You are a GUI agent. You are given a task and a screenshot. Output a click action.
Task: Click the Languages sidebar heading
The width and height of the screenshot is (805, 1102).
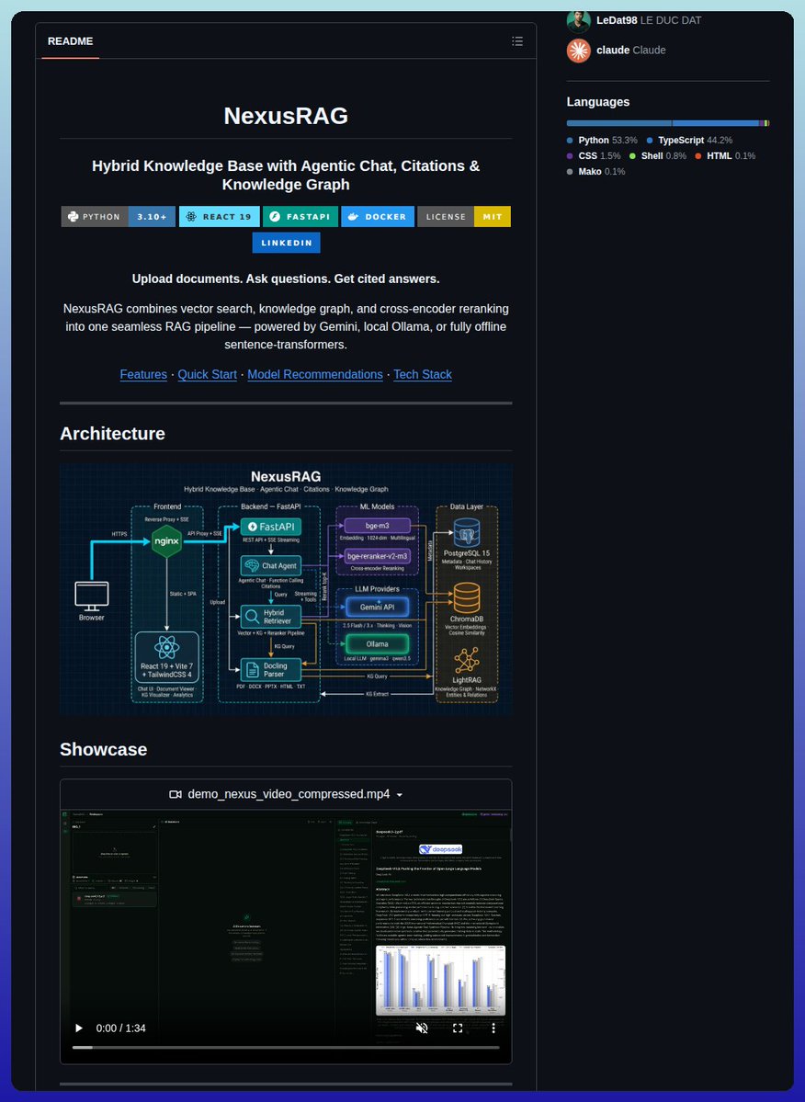[598, 102]
